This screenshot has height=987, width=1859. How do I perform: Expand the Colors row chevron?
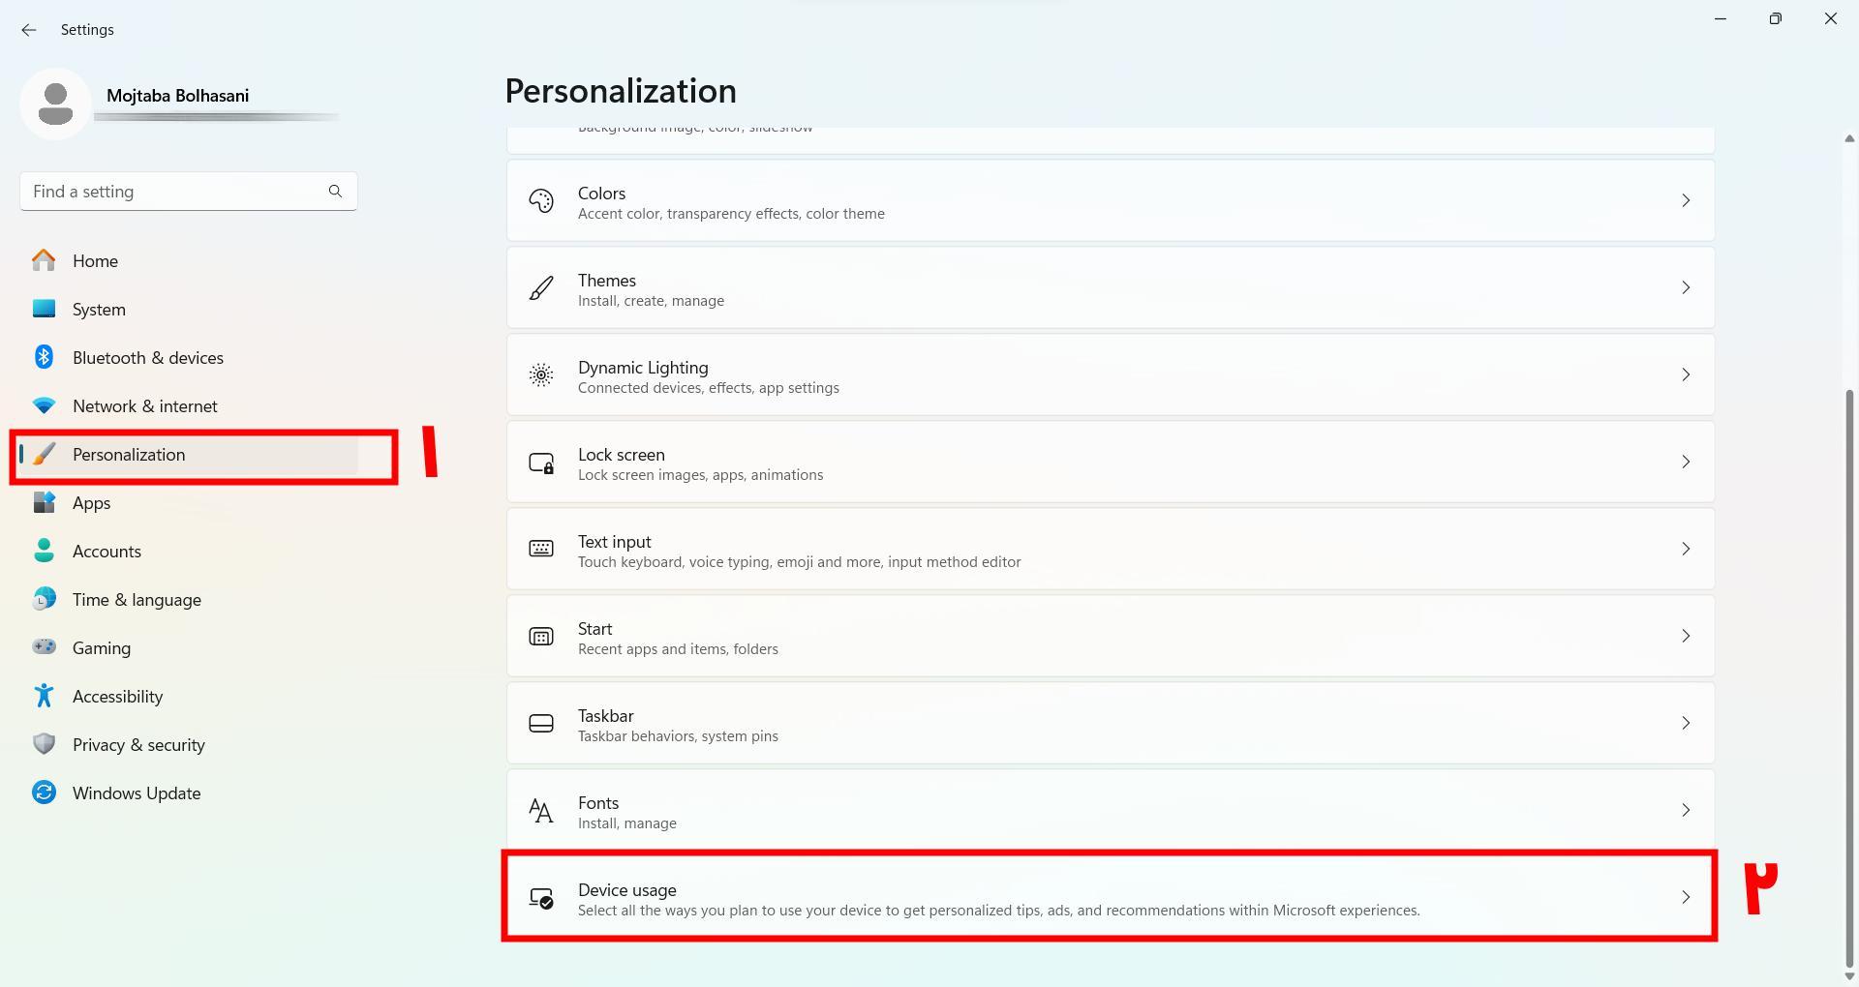pos(1686,200)
